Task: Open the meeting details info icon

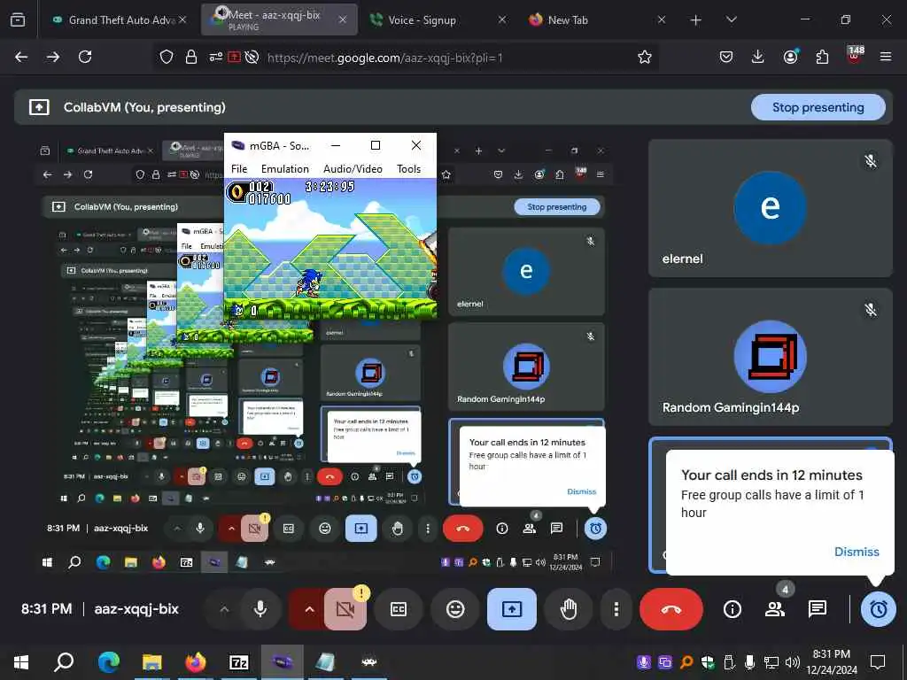Action: pyautogui.click(x=733, y=609)
